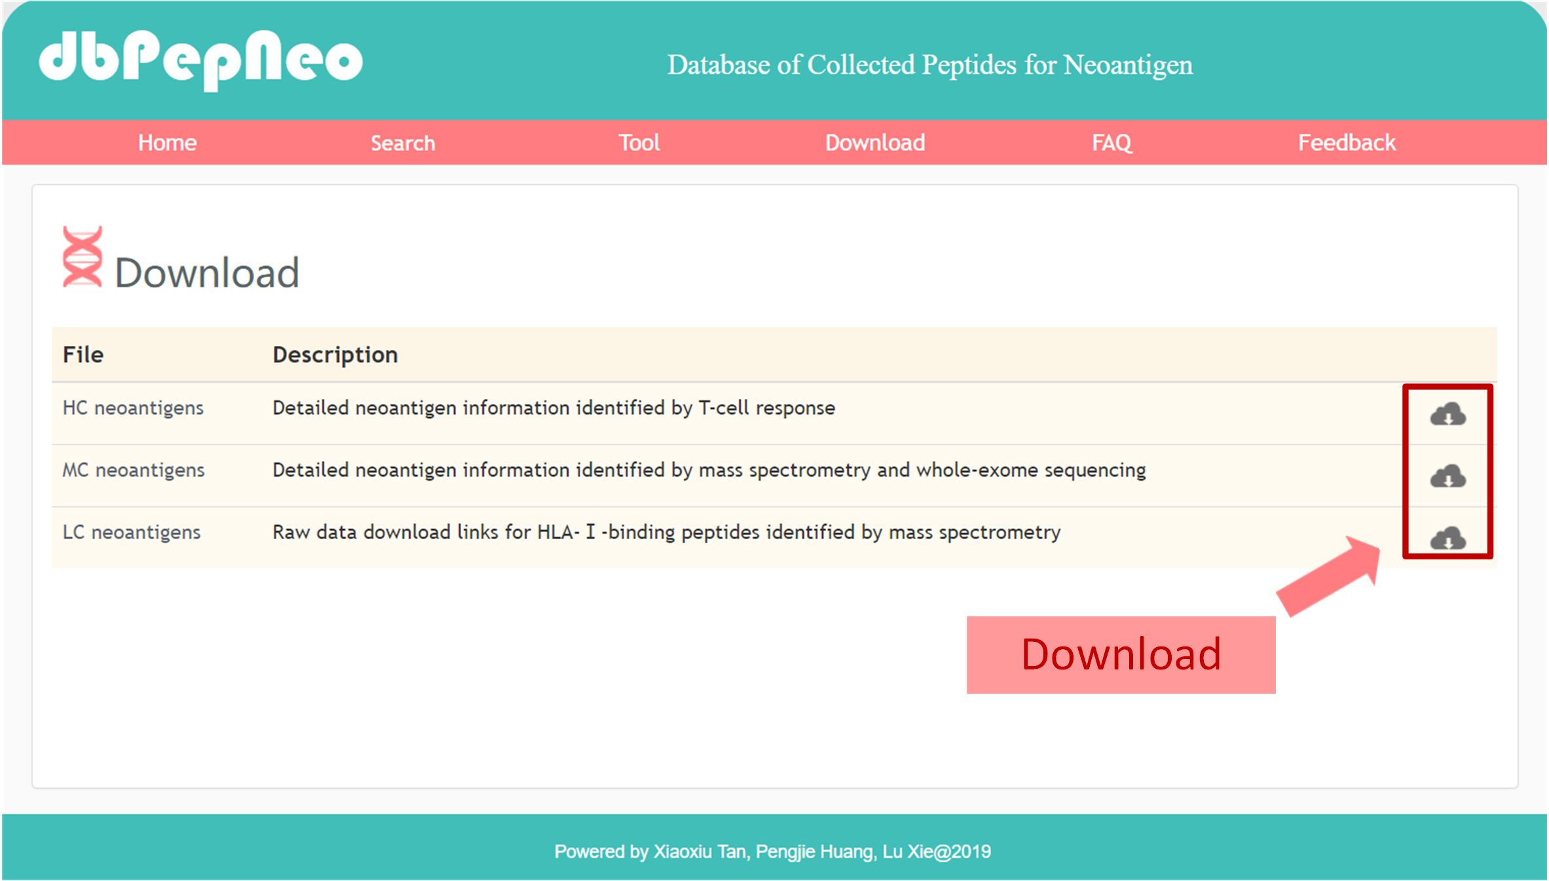Click the Database of Collected Peptides tagline
Viewport: 1549px width, 881px height.
pyautogui.click(x=930, y=65)
